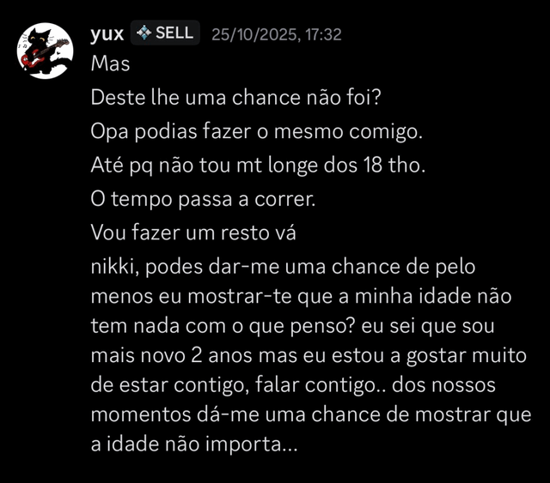Image resolution: width=550 pixels, height=483 pixels.
Task: Click the line starting "tem nada com"
Action: pyautogui.click(x=292, y=326)
